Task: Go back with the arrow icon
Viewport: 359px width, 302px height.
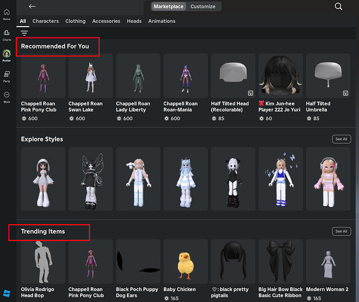Action: pyautogui.click(x=32, y=7)
